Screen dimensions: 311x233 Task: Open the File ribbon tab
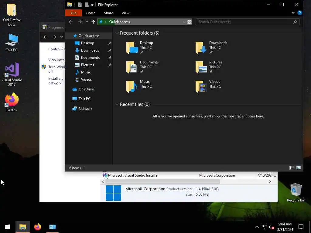pyautogui.click(x=73, y=13)
